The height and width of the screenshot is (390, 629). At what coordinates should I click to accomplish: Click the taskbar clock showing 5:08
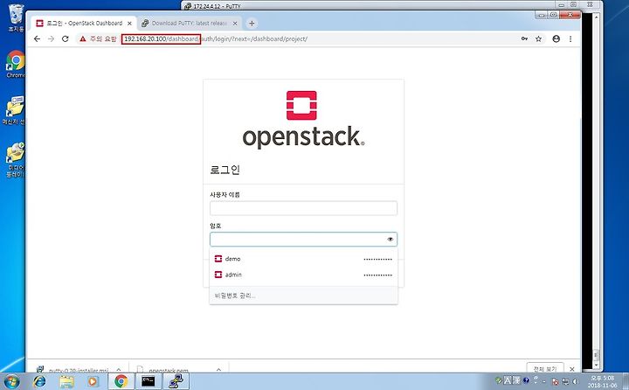click(602, 381)
